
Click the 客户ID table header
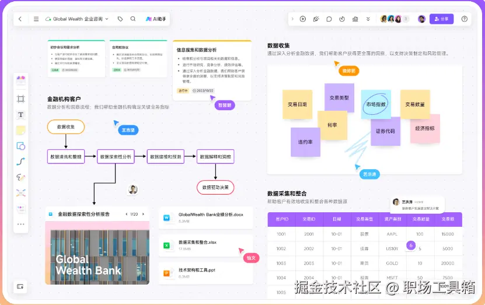tap(282, 219)
